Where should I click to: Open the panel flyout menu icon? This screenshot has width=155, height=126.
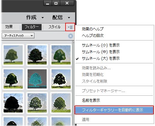point(70,27)
